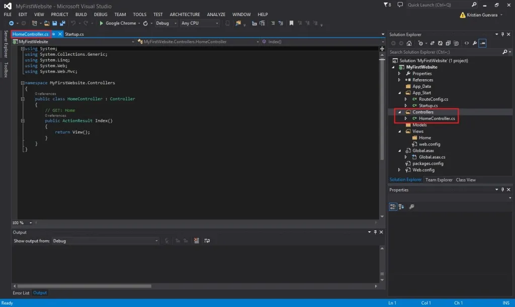
Task: Toggle a bookmark with the bookmark icon
Action: tap(291, 23)
